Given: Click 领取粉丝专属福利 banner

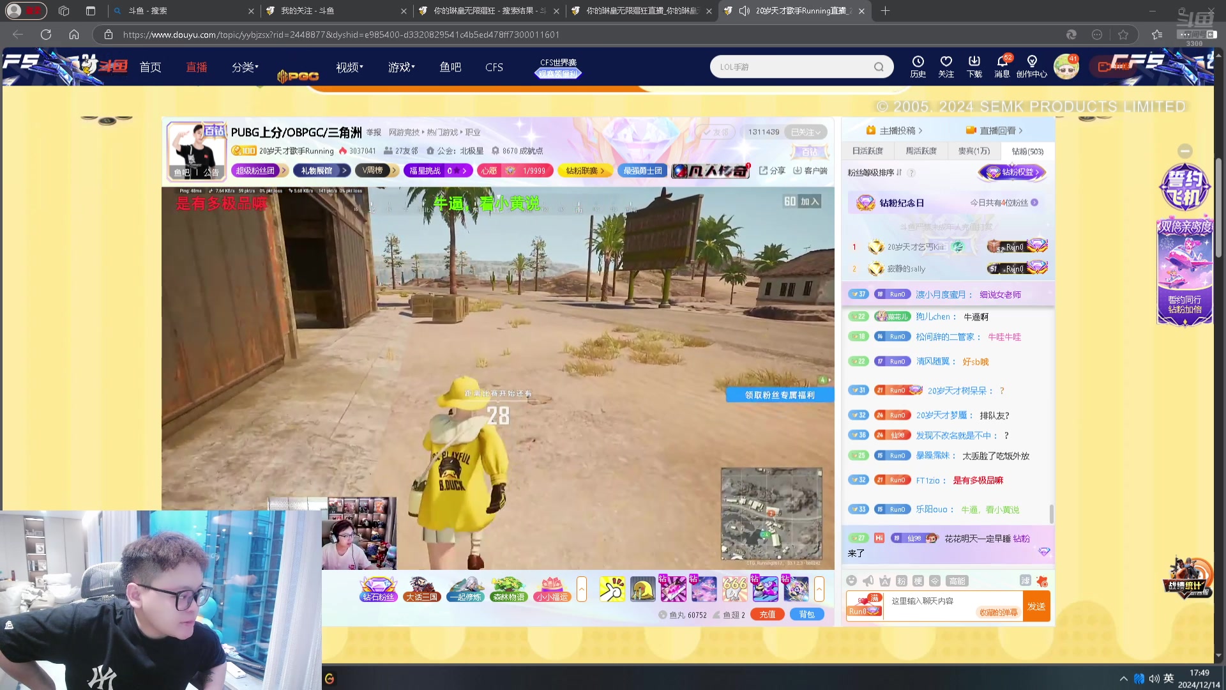Looking at the screenshot, I should pos(780,395).
